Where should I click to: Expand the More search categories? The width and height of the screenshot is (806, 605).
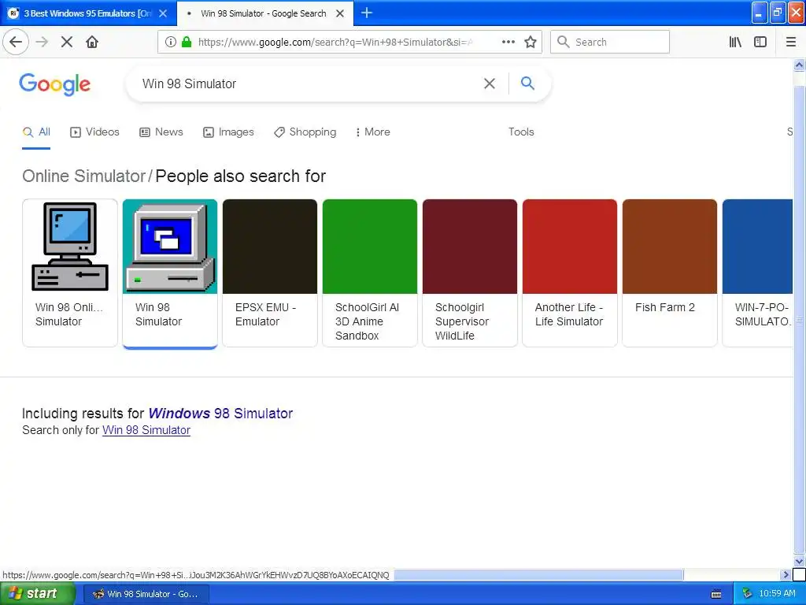(372, 132)
